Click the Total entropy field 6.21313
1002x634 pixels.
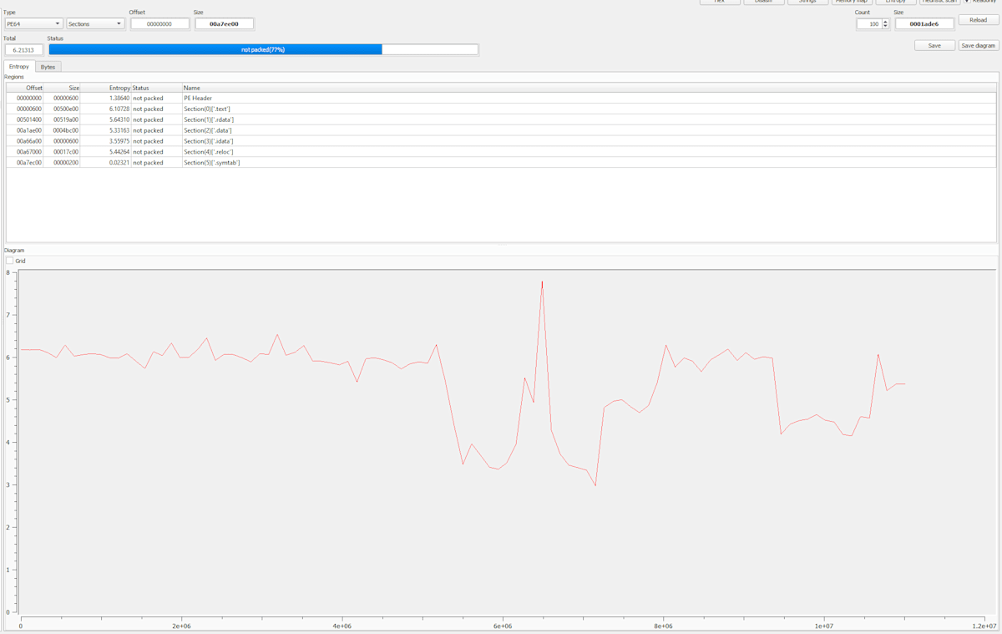(x=23, y=50)
